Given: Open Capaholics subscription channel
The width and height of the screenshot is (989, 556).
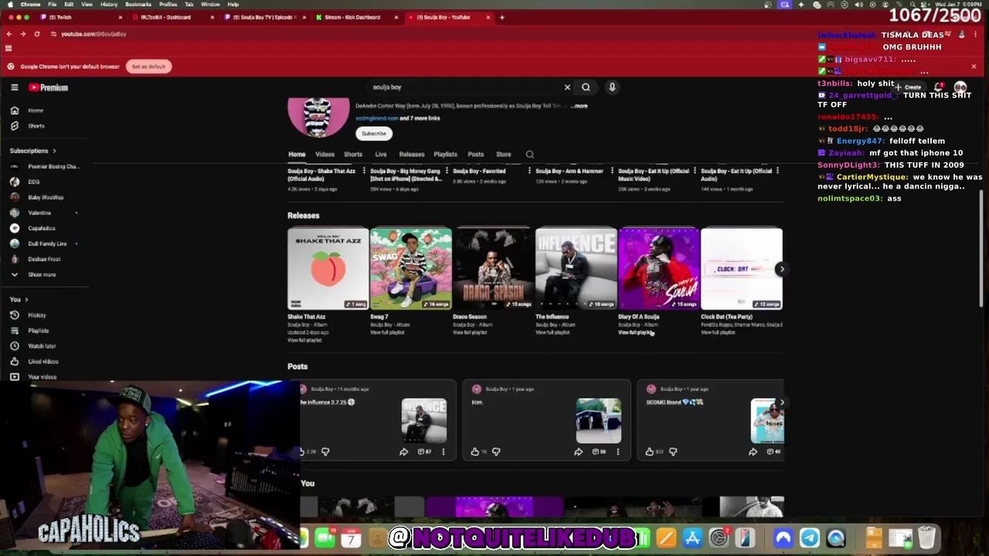Looking at the screenshot, I should point(43,229).
